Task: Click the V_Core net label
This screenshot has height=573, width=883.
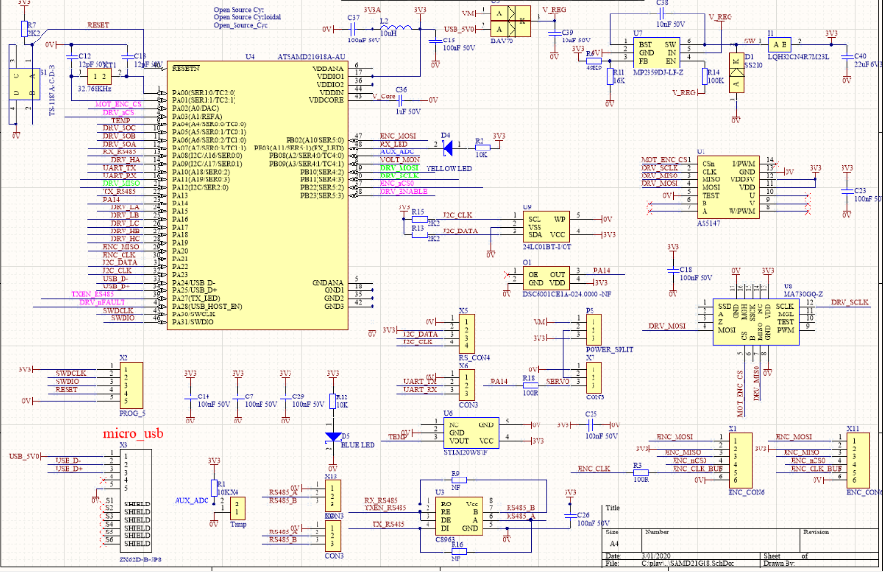Action: 384,96
